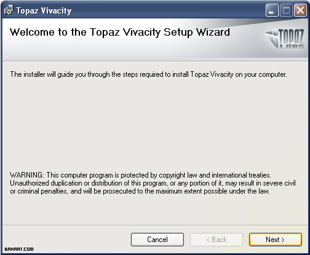This screenshot has height=255, width=310.
Task: Click the Welcome to Setup Wizard heading
Action: click(120, 33)
